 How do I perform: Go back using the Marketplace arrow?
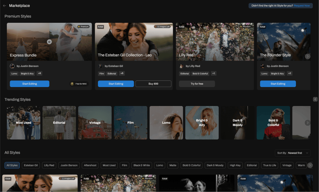(x=4, y=6)
